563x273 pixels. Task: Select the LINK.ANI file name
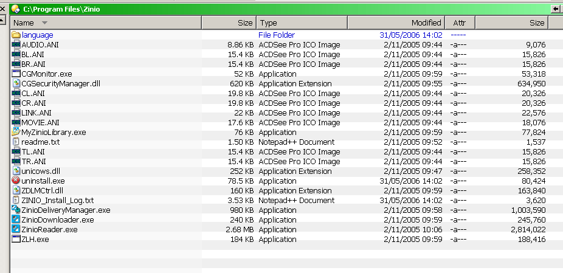point(36,112)
